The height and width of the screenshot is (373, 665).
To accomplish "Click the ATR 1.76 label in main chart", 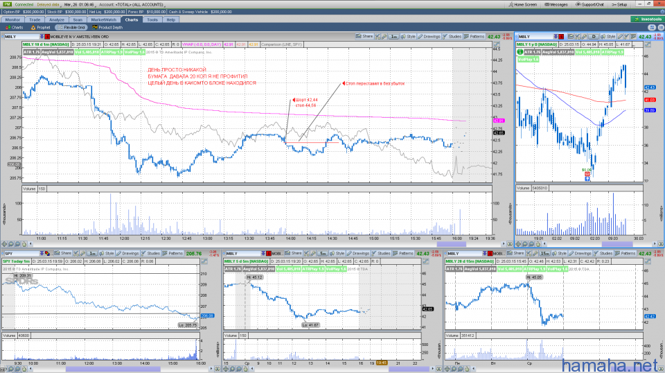I will coord(31,52).
